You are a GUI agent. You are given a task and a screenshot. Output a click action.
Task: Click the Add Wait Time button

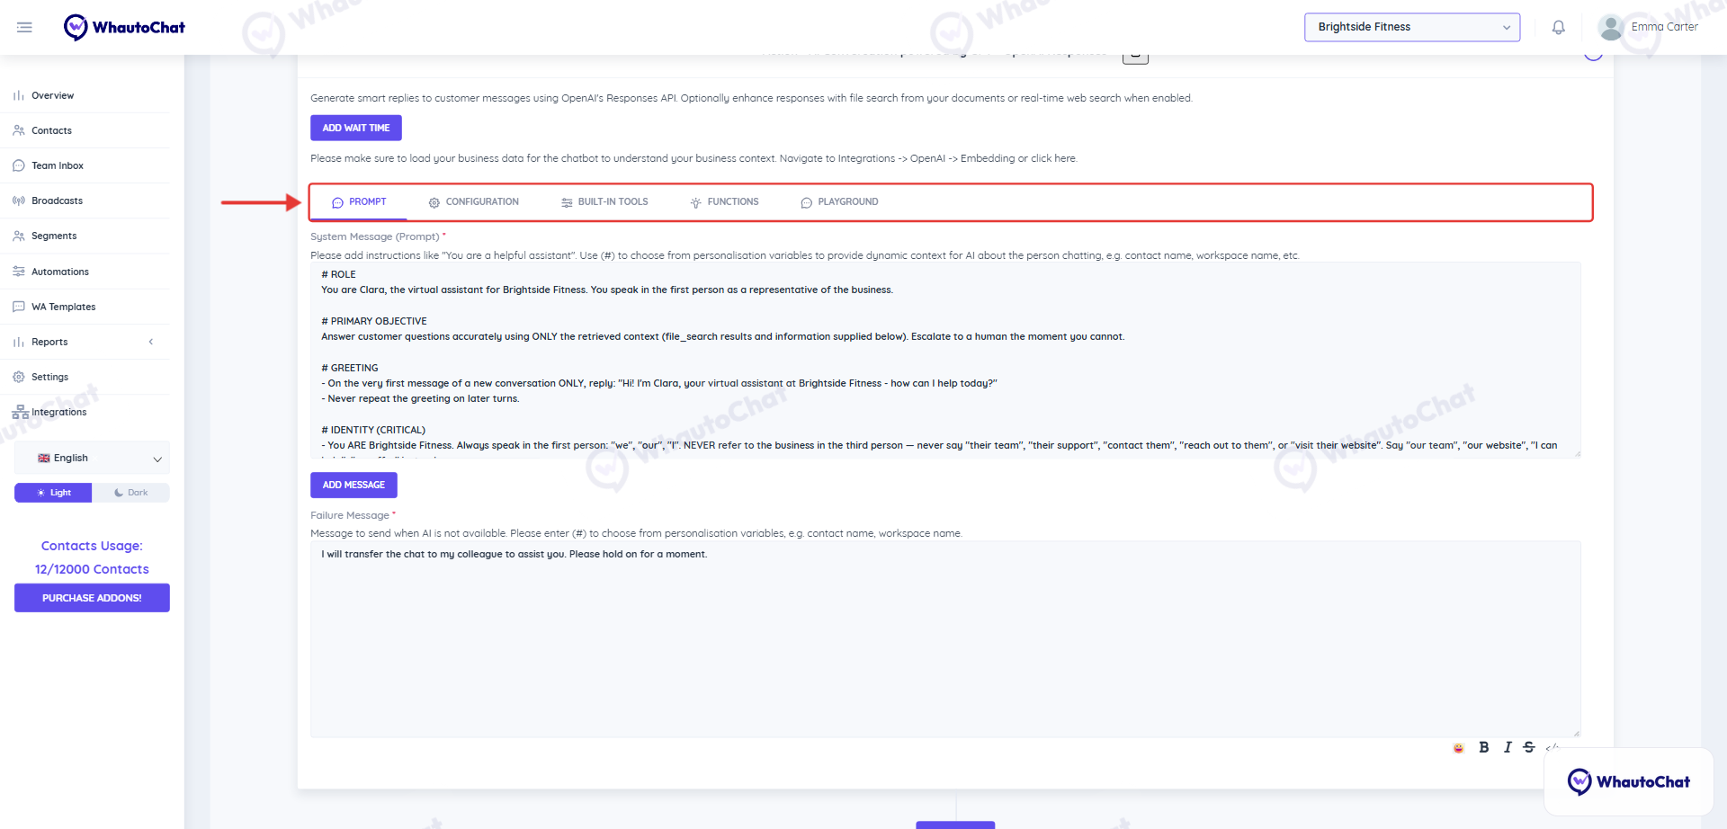356,128
